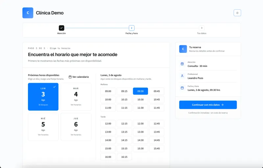Viewport: 263px width, 168px height.
Task: Click the Tu reserva blue C avatar
Action: click(183, 49)
